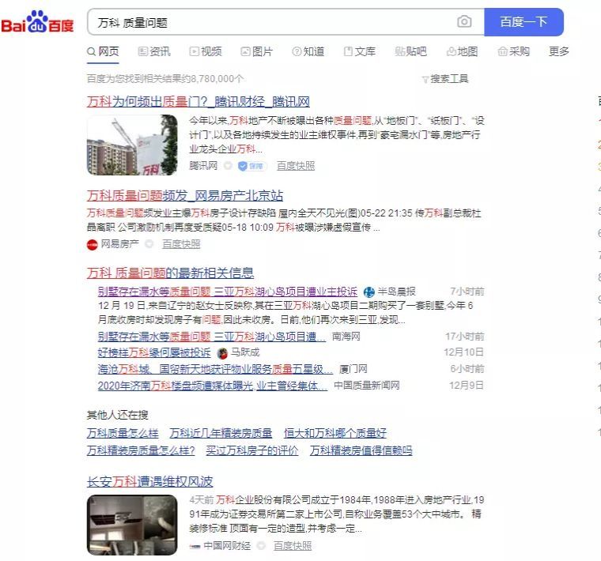Image resolution: width=601 pixels, height=561 pixels.
Task: Open result 万科为何频出质量门 腾讯财经
Action: pos(198,102)
